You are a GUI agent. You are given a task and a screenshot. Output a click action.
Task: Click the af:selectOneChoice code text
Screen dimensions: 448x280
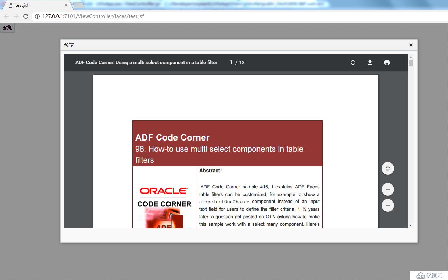[224, 202]
